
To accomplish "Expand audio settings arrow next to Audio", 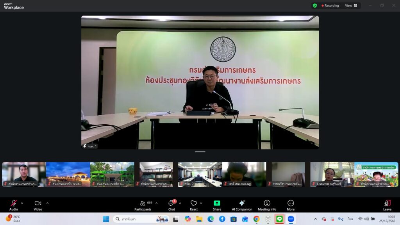I will click(22, 203).
